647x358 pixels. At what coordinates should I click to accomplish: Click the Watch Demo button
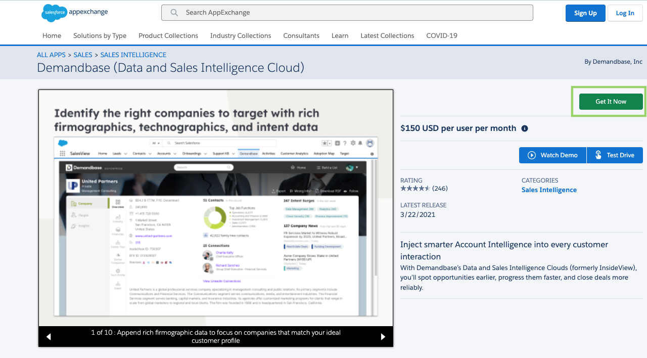pyautogui.click(x=553, y=155)
